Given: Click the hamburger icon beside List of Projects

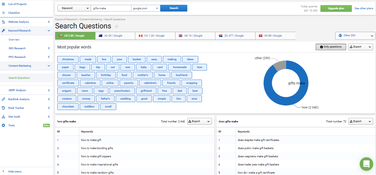Looking at the screenshot, I should 3,4.
